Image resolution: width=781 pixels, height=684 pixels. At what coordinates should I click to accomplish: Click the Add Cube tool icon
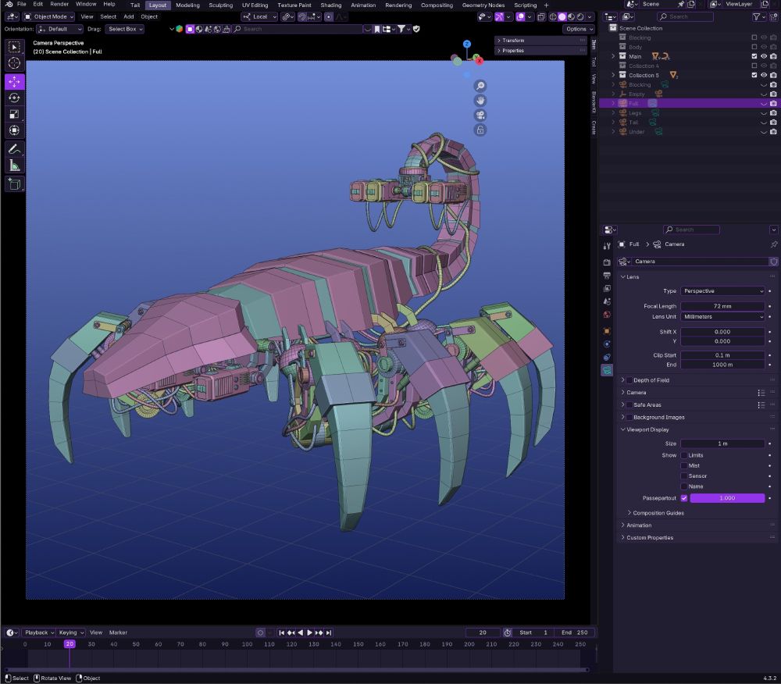coord(14,184)
